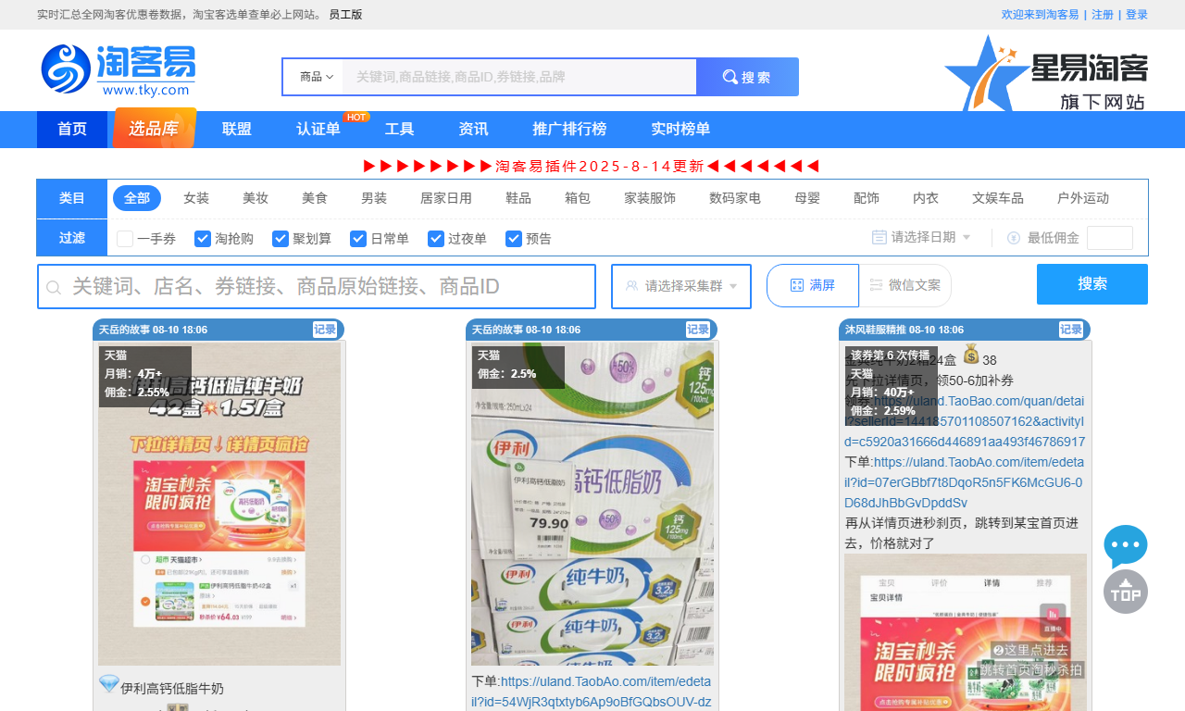
Task: Click the calendar icon beside 请选择日期
Action: [879, 237]
